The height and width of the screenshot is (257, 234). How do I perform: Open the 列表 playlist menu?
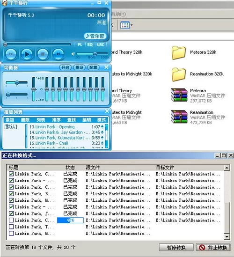[x=41, y=120]
